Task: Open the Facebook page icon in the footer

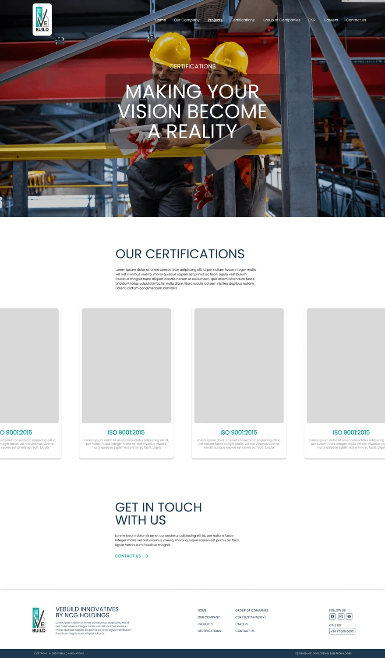Action: [332, 616]
